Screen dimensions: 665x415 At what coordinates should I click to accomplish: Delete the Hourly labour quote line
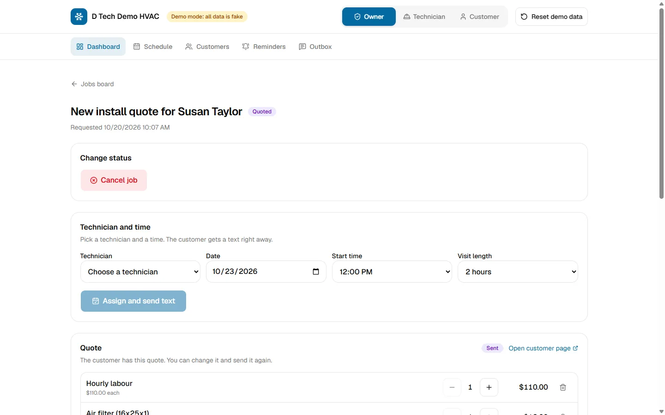click(x=563, y=387)
